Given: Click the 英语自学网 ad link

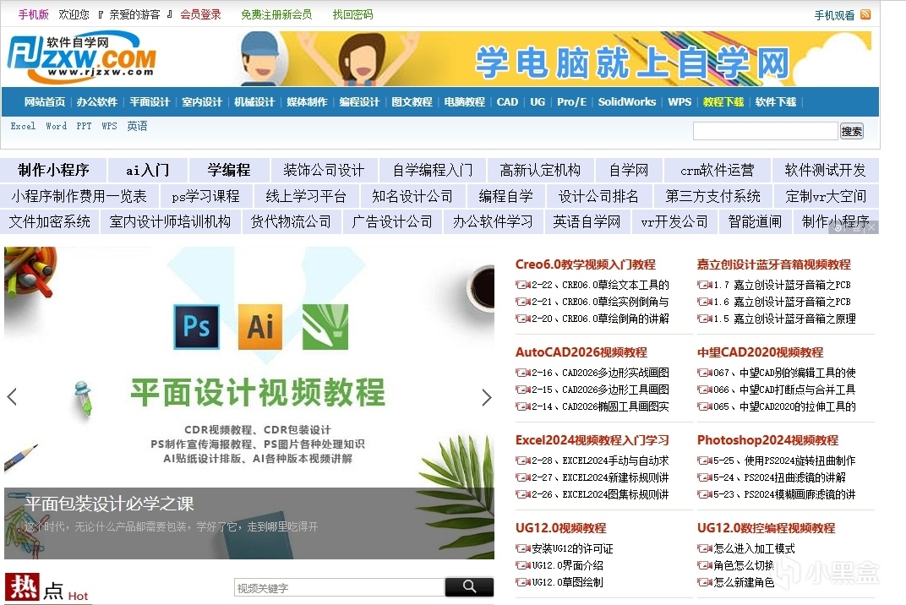Looking at the screenshot, I should pos(587,221).
